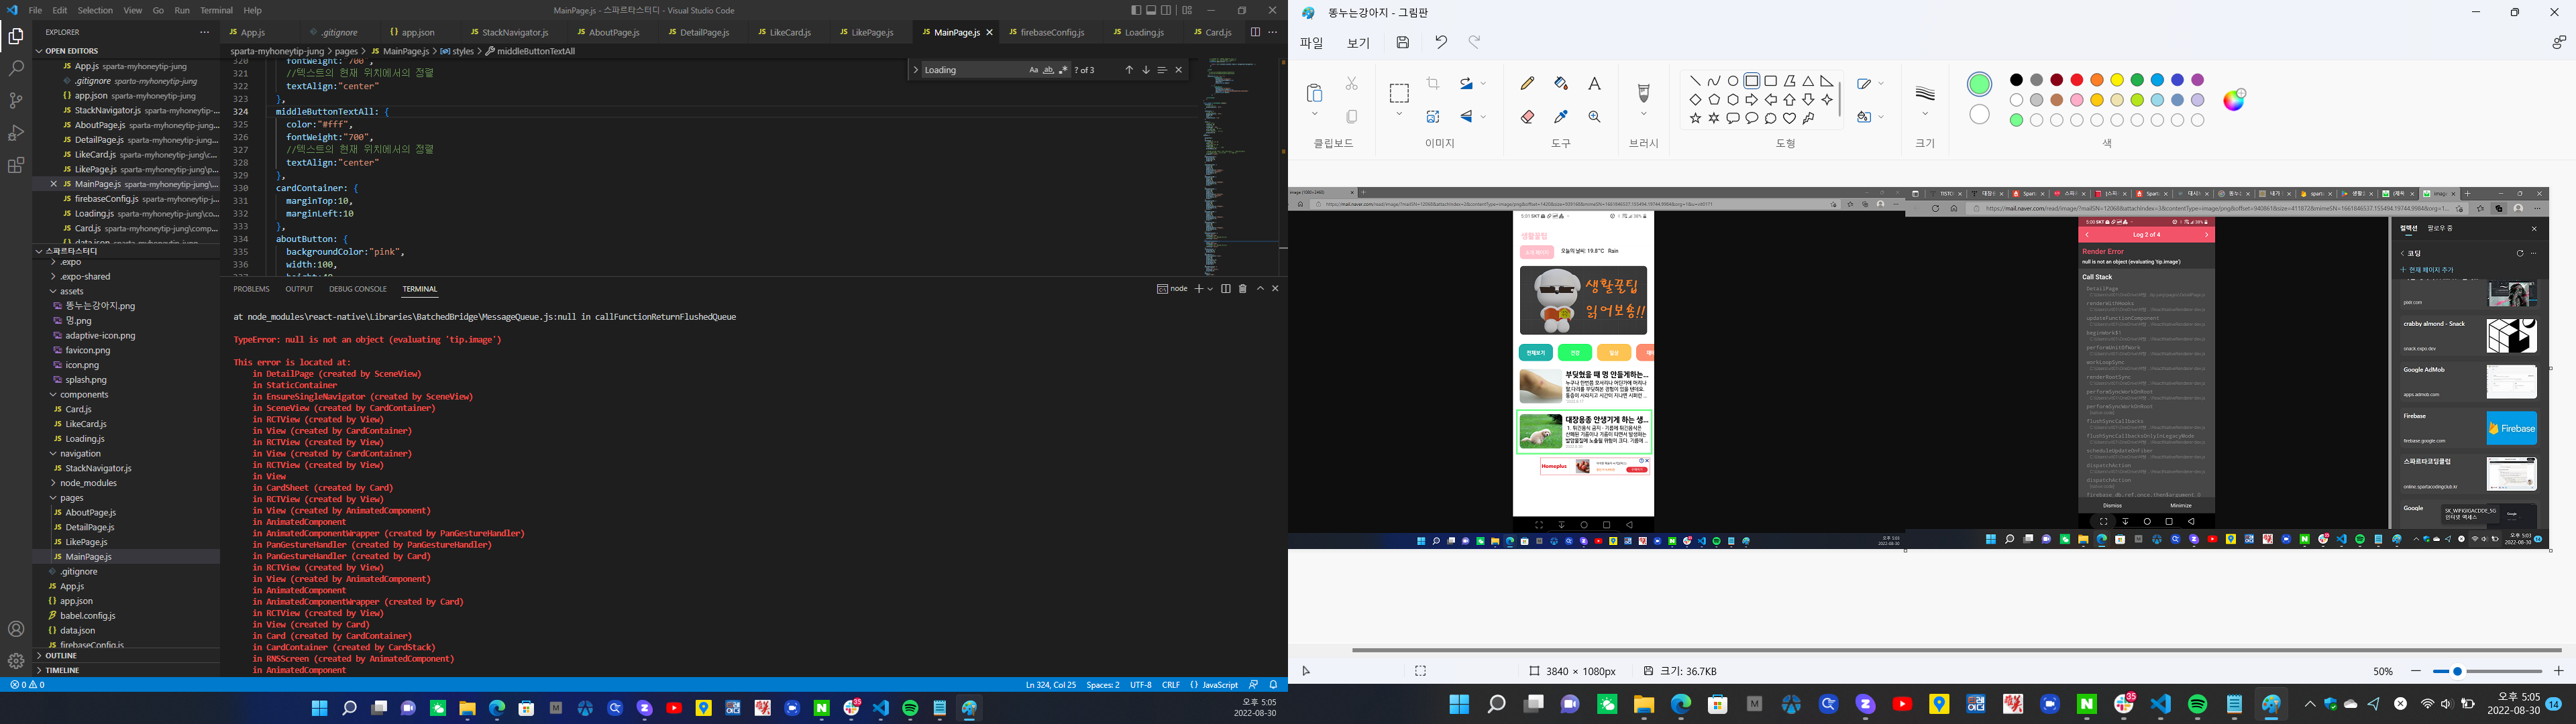Open the Manage gear in VS Code

click(x=16, y=661)
